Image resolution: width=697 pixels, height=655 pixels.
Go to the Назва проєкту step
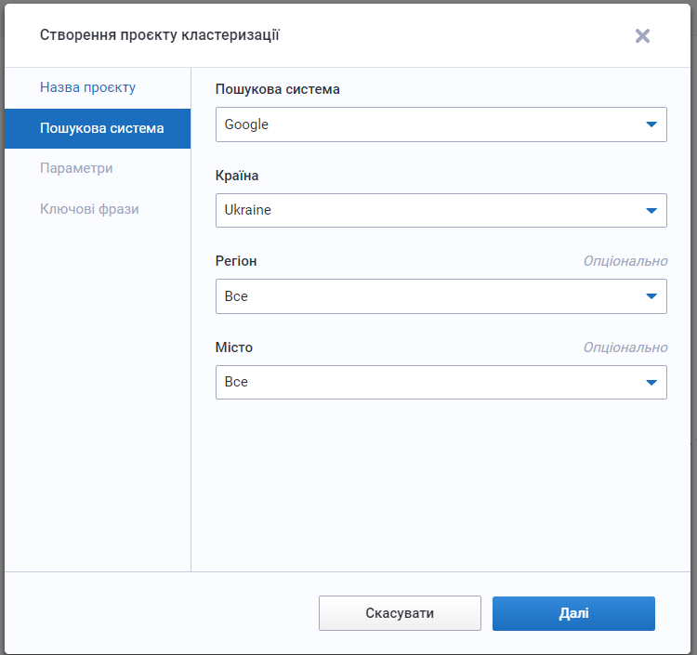pyautogui.click(x=87, y=87)
